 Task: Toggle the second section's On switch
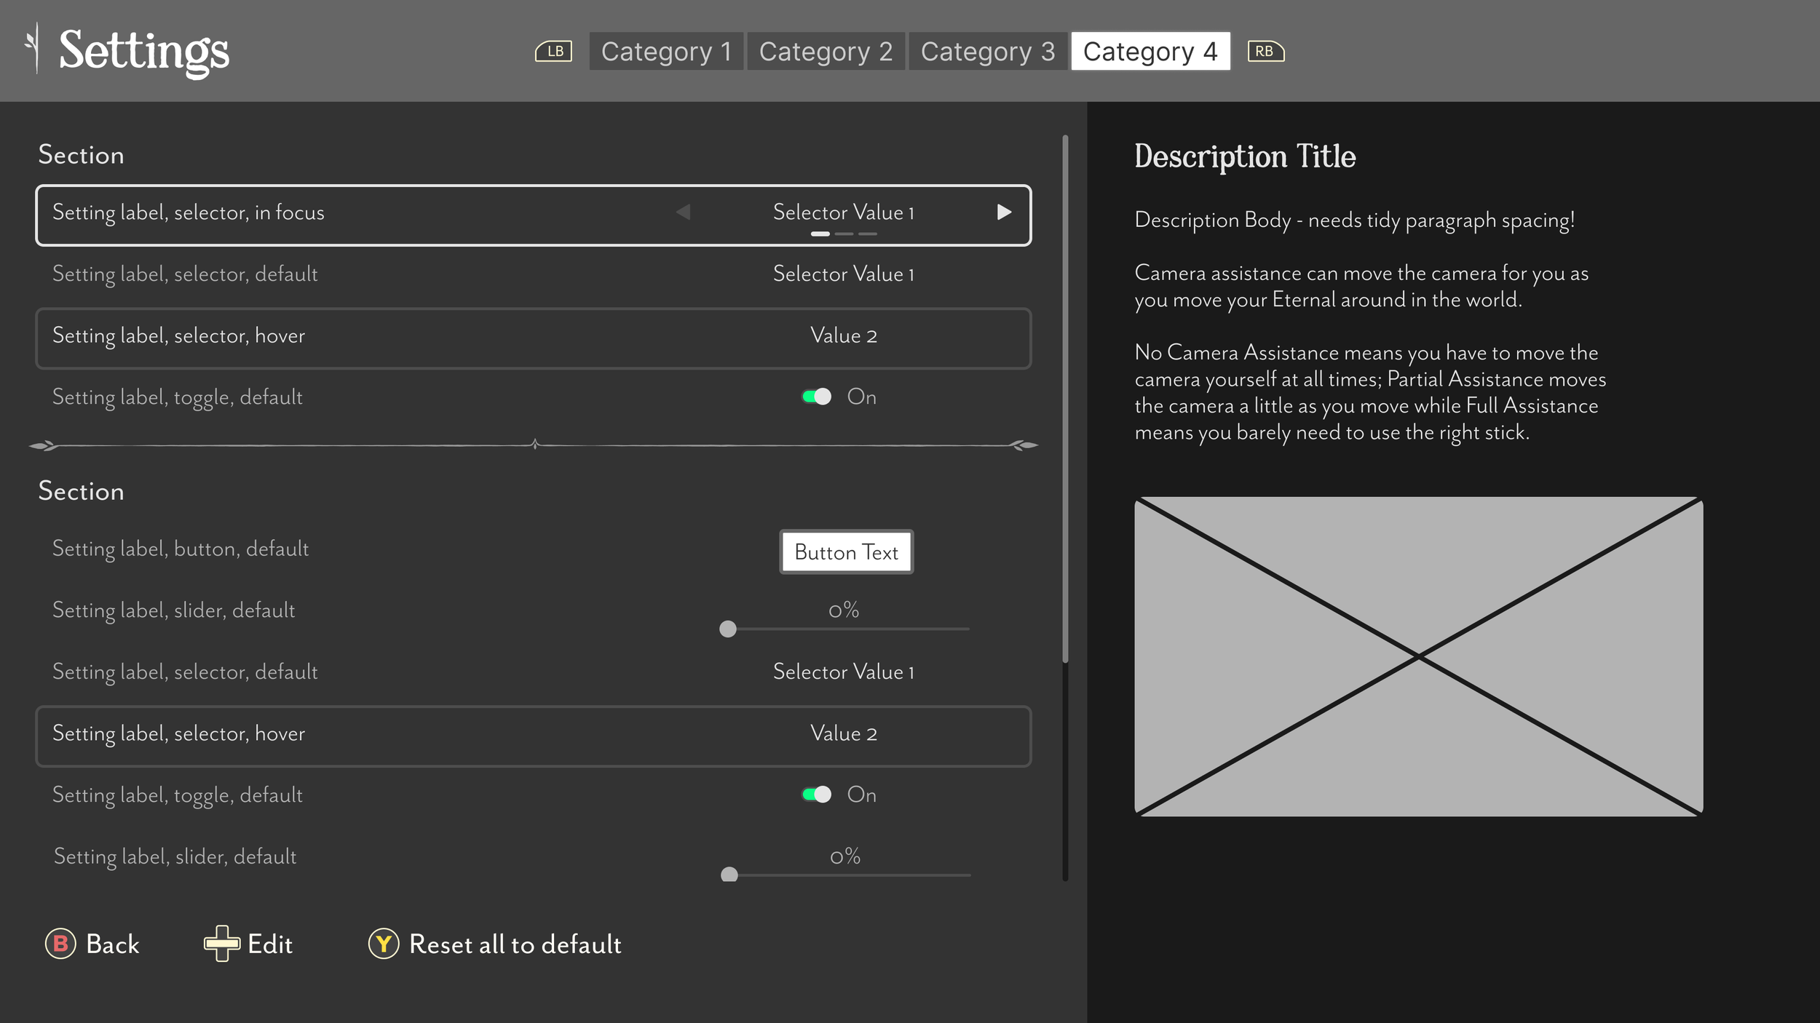click(816, 795)
